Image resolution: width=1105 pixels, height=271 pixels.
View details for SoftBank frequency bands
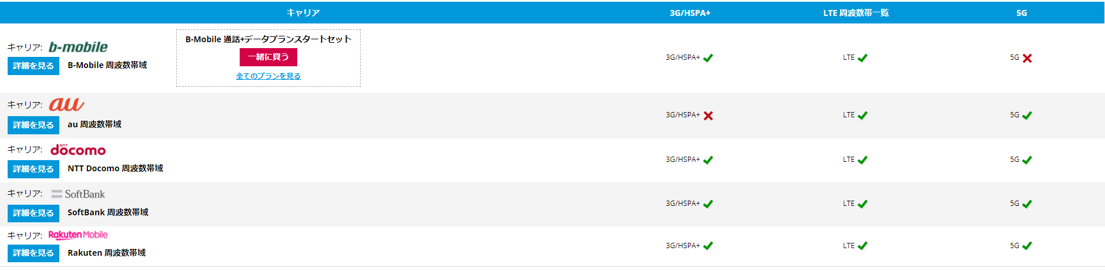(x=33, y=213)
